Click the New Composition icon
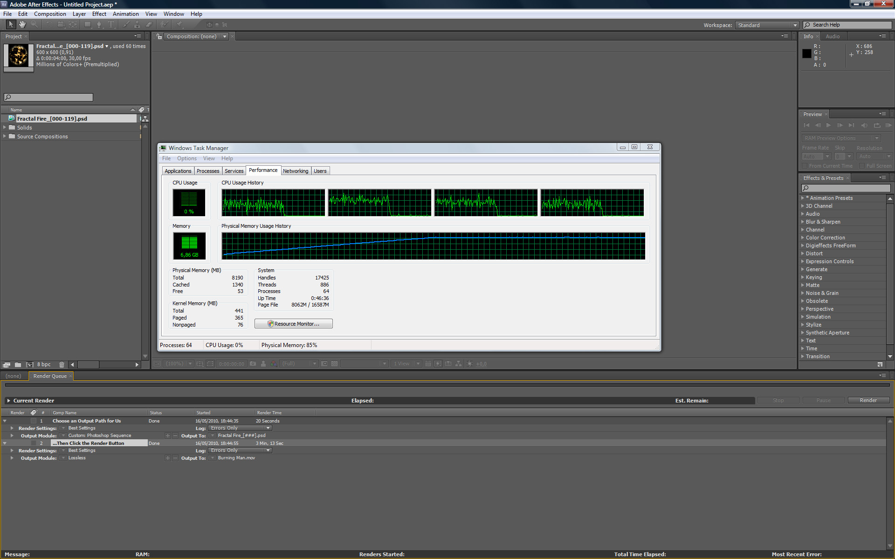This screenshot has width=895, height=559. click(x=30, y=365)
